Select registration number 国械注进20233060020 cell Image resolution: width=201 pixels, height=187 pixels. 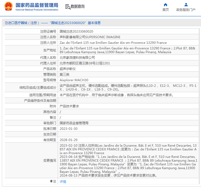[76, 32]
